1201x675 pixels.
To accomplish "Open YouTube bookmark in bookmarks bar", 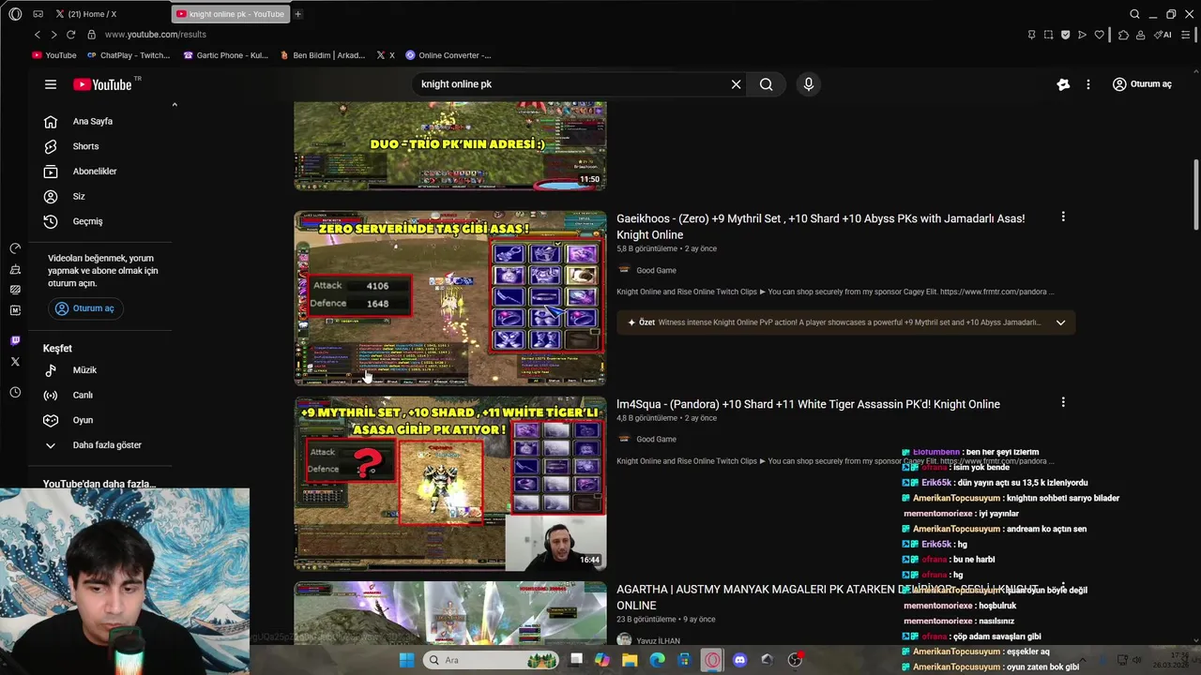I will [x=54, y=55].
